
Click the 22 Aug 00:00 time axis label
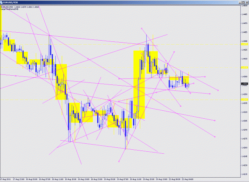tap(174, 179)
